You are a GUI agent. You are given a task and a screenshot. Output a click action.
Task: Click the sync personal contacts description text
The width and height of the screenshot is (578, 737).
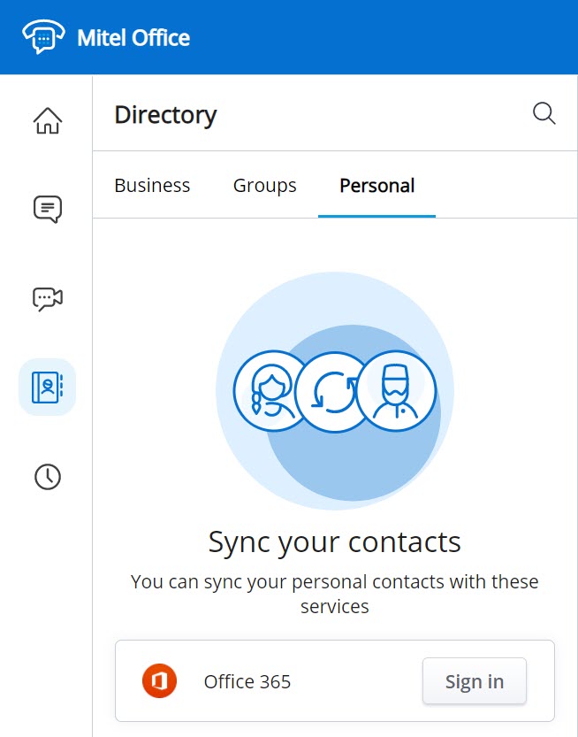[x=334, y=595]
